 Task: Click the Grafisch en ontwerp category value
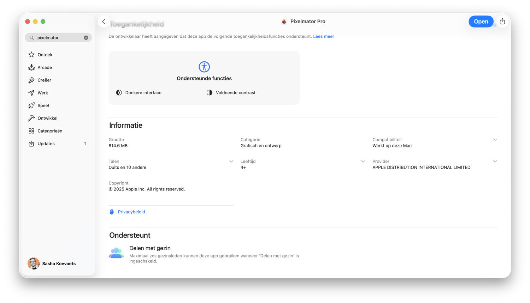(x=261, y=146)
